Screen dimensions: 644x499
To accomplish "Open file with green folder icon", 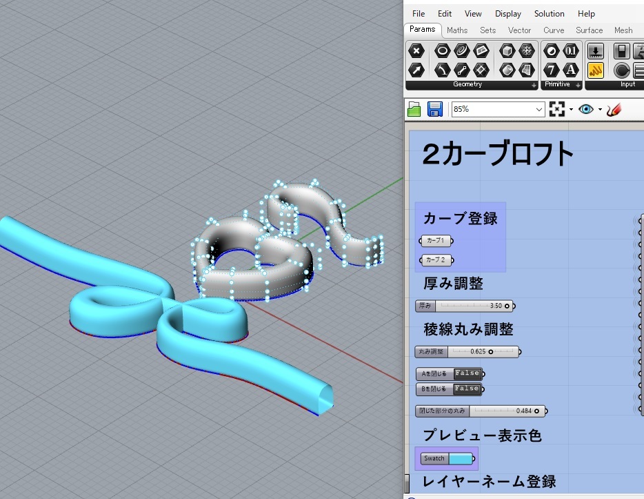I will pos(414,109).
